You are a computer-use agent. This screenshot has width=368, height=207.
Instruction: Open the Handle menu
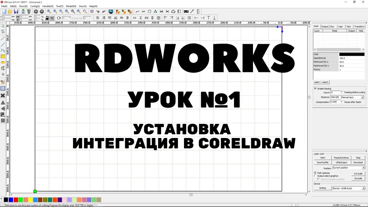[48, 6]
